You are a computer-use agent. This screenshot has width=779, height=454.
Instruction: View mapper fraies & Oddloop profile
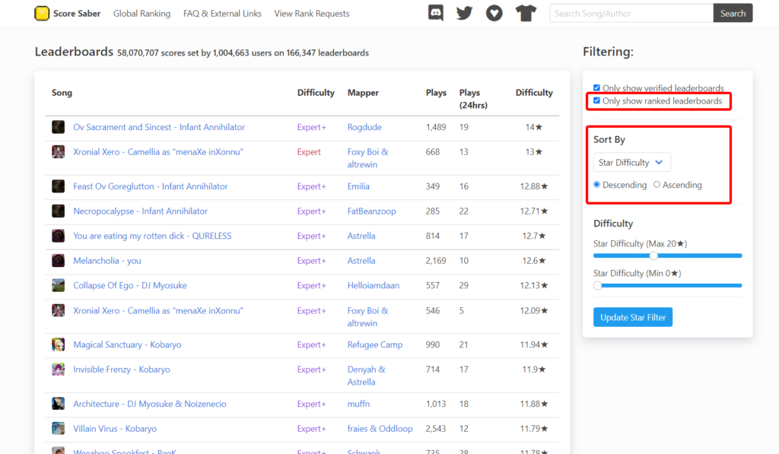point(380,429)
